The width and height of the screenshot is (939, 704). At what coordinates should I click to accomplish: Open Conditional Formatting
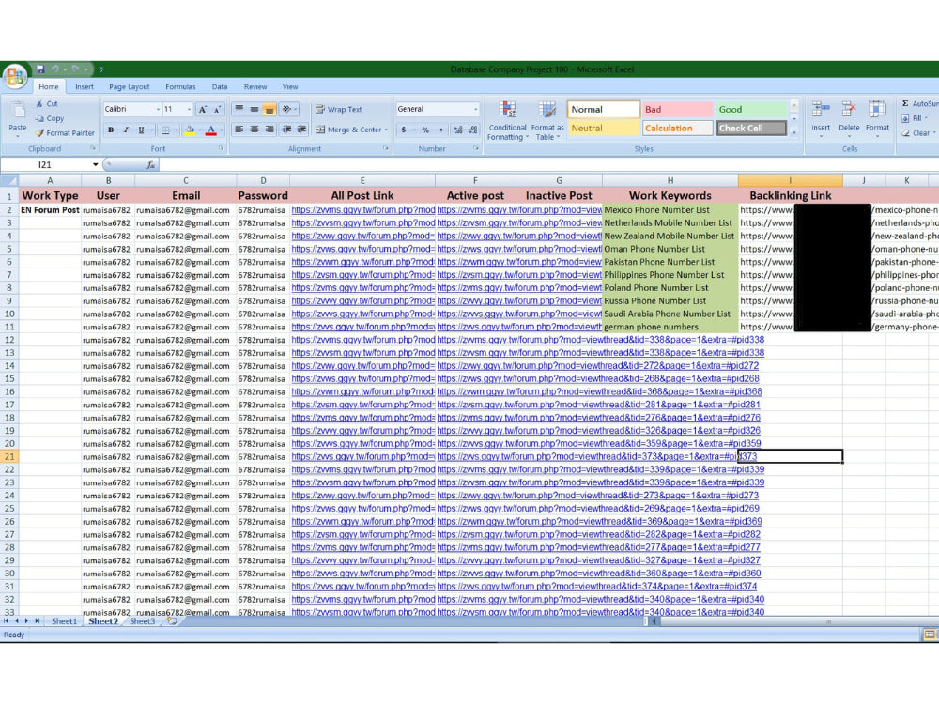point(507,120)
